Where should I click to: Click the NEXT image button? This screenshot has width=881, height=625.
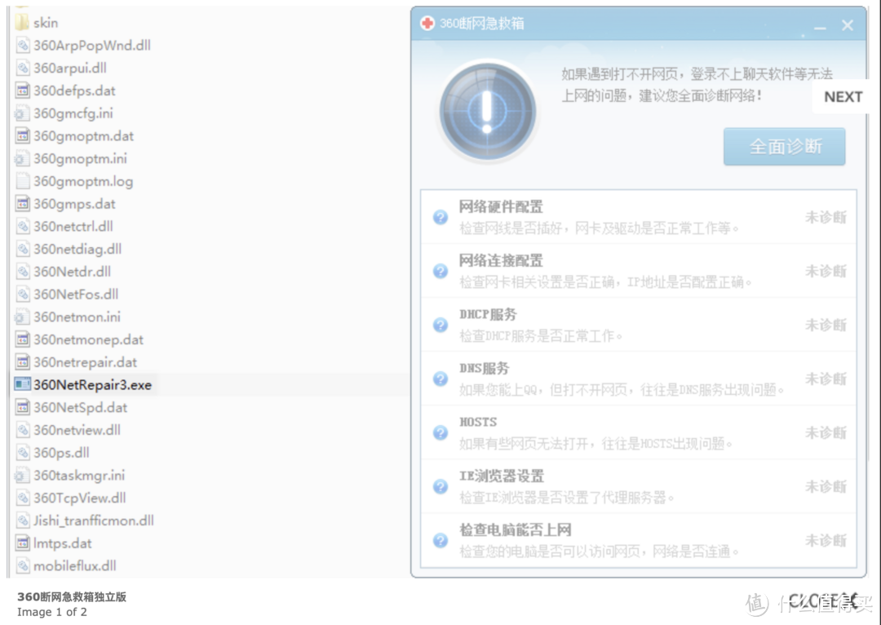tap(843, 96)
